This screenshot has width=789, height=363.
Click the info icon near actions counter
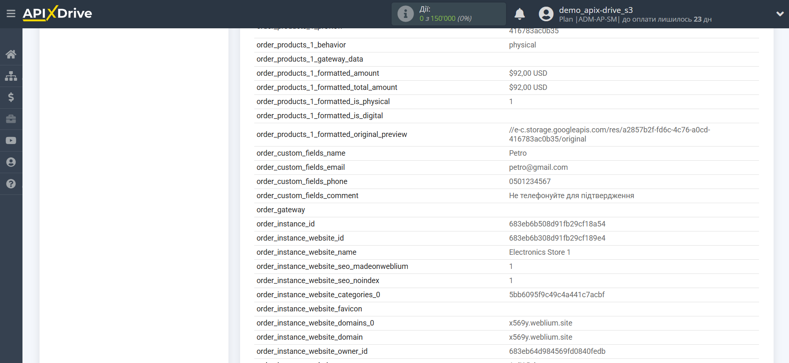point(405,14)
